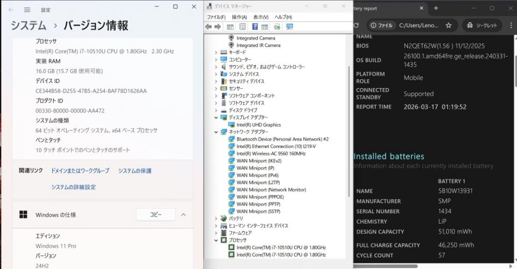517x269 pixels.
Task: Open ヘルプ(H) menu
Action: pyautogui.click(x=283, y=17)
